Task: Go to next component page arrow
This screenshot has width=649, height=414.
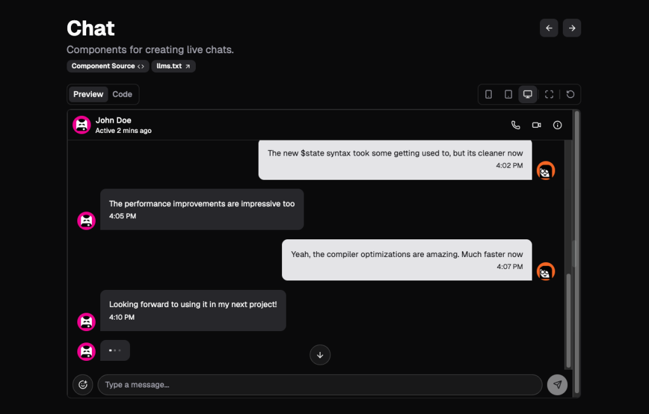Action: (x=572, y=28)
